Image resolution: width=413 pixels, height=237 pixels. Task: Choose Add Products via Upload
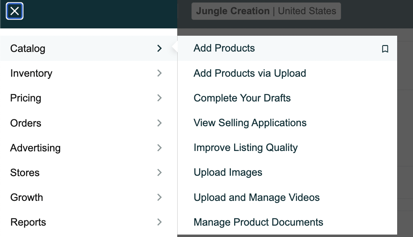[x=250, y=73]
